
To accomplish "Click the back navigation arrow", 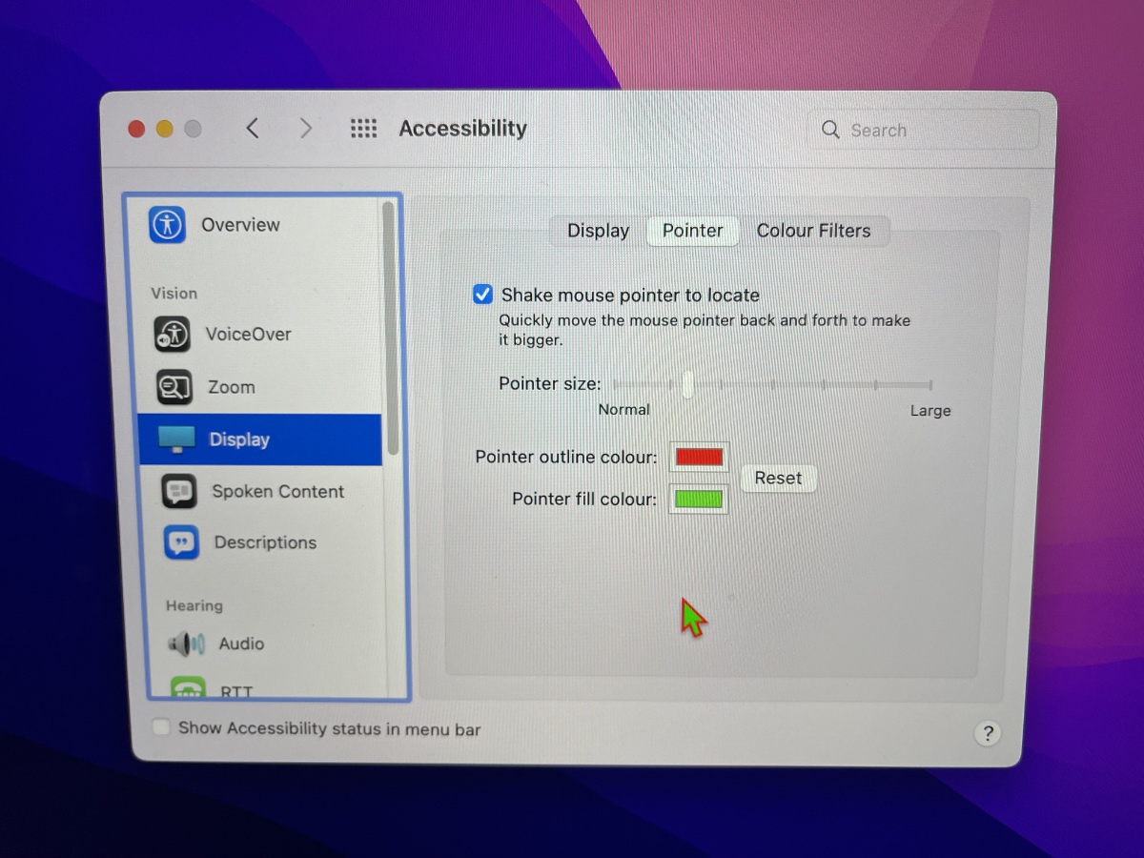I will 252,128.
